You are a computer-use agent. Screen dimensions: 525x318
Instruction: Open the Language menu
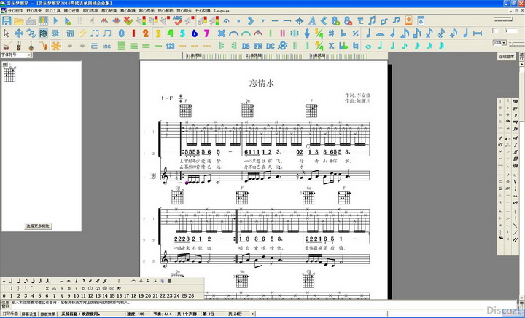[x=222, y=12]
